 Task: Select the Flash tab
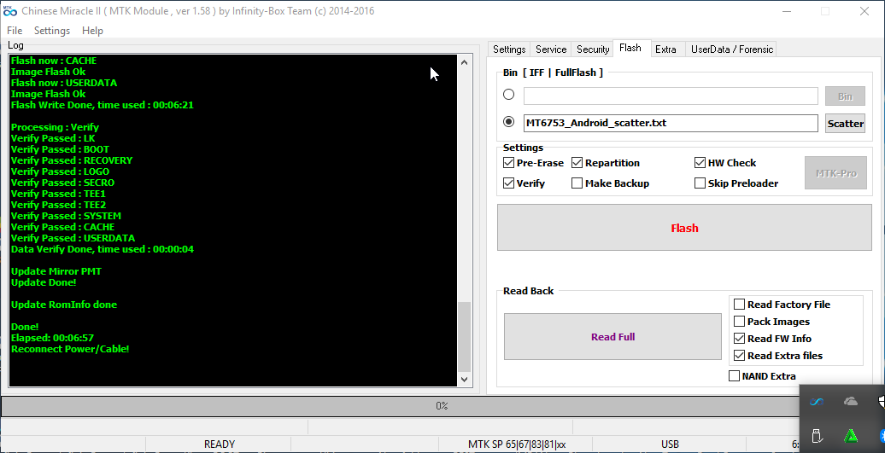(630, 48)
